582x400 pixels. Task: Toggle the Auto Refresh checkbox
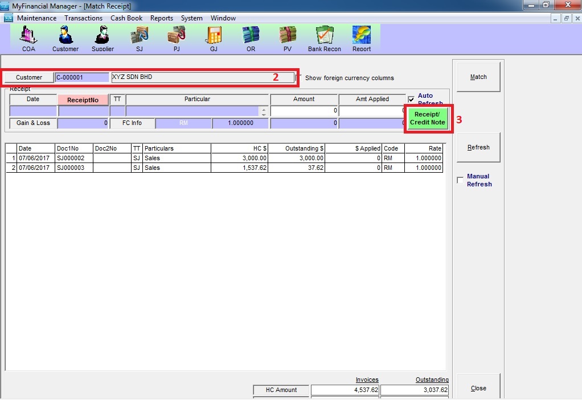pyautogui.click(x=411, y=99)
